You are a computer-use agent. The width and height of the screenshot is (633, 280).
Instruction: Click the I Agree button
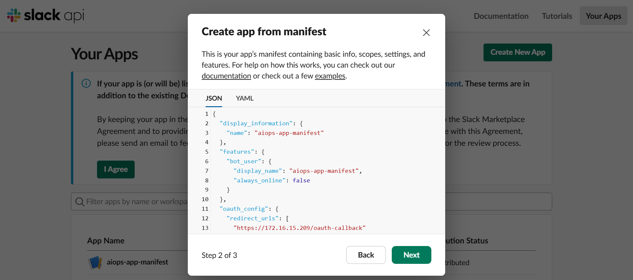[116, 170]
